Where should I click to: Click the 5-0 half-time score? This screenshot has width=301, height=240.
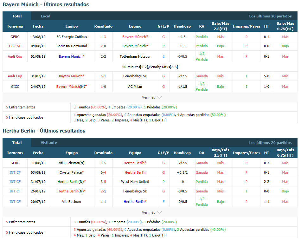266,76
